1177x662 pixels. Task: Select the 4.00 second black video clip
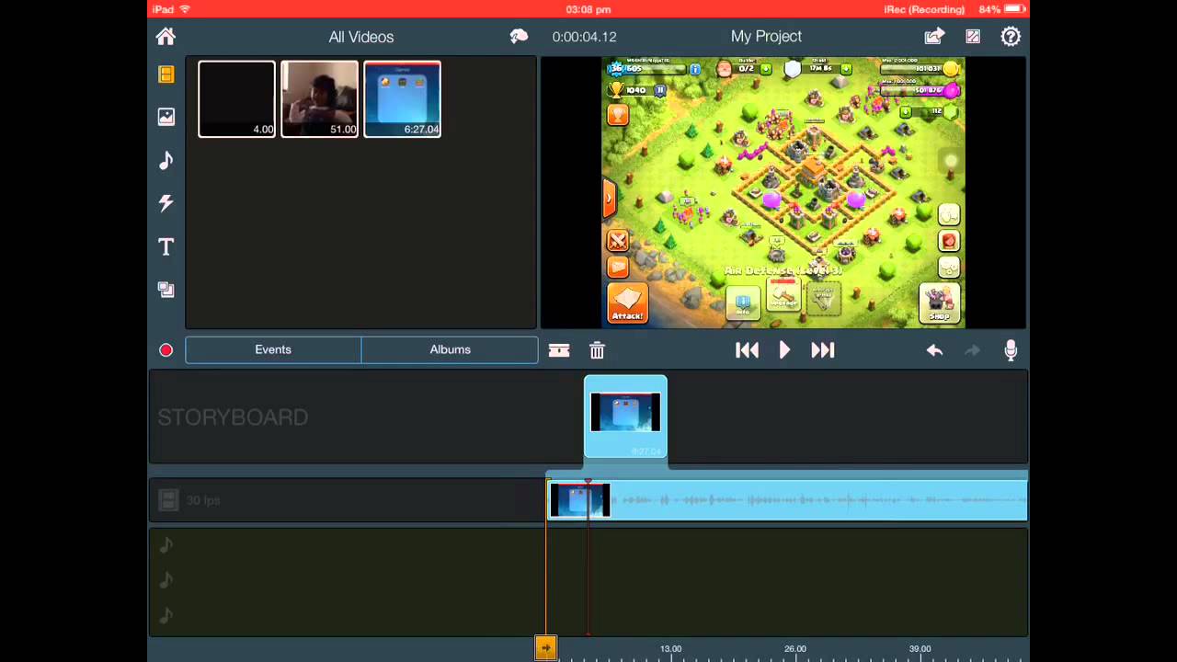236,99
